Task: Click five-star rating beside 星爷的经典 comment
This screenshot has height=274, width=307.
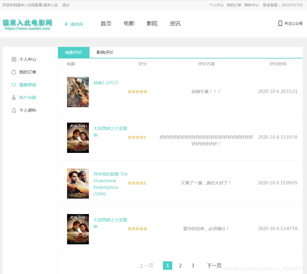Action: pyautogui.click(x=137, y=229)
